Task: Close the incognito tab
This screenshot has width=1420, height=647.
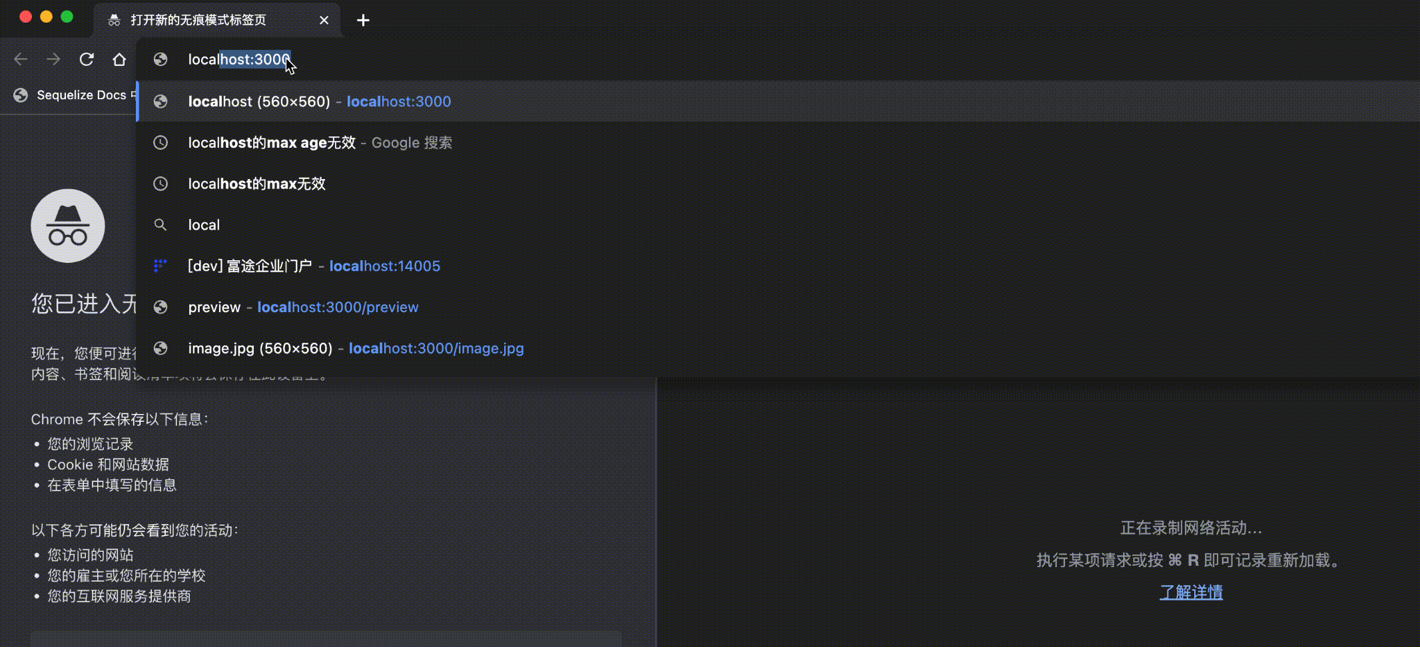Action: 324,20
